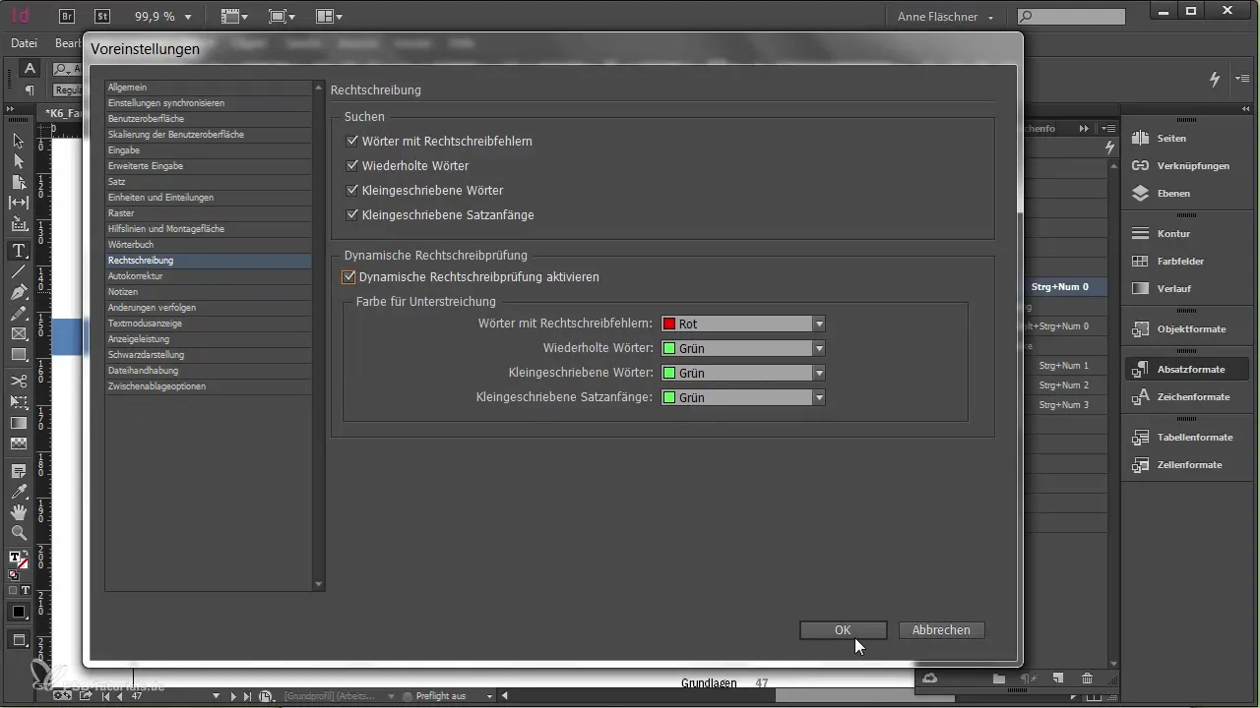
Task: Open the Anne Fläschner workspace dropdown
Action: click(947, 17)
